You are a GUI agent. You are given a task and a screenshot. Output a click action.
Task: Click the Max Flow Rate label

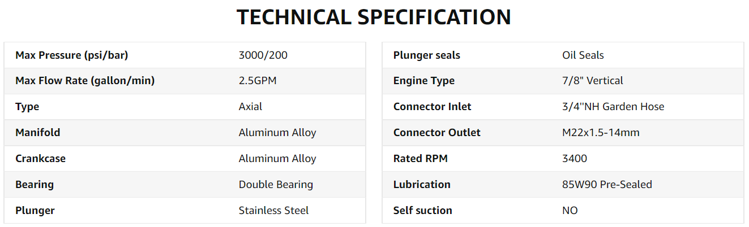[x=85, y=81]
